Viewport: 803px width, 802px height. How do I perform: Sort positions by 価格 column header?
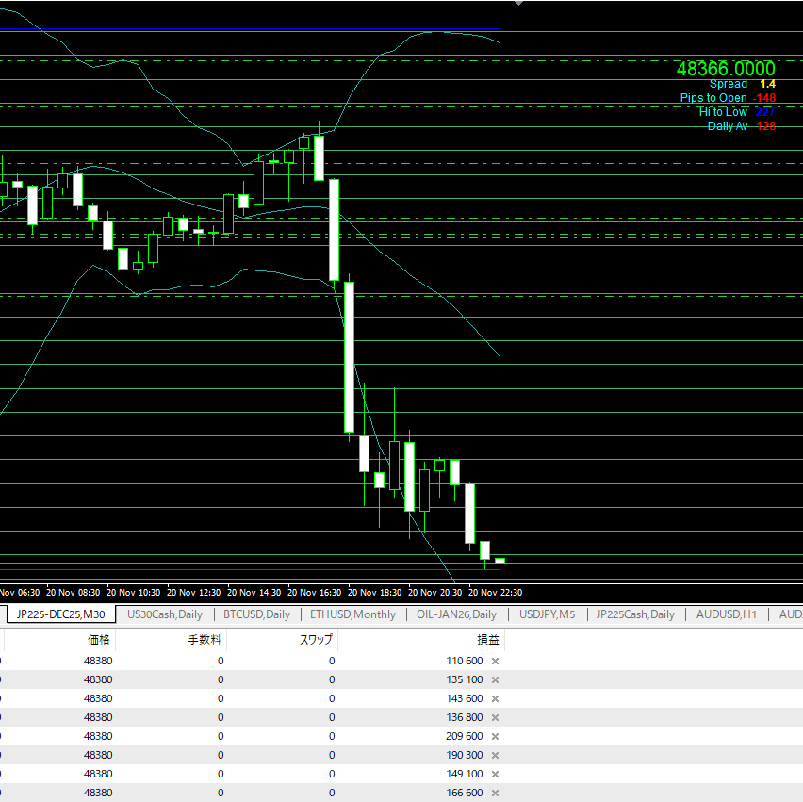[99, 639]
